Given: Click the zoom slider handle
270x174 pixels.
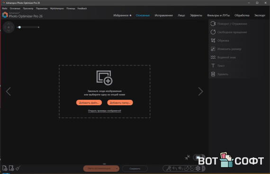Looking at the screenshot, I should point(19,27).
